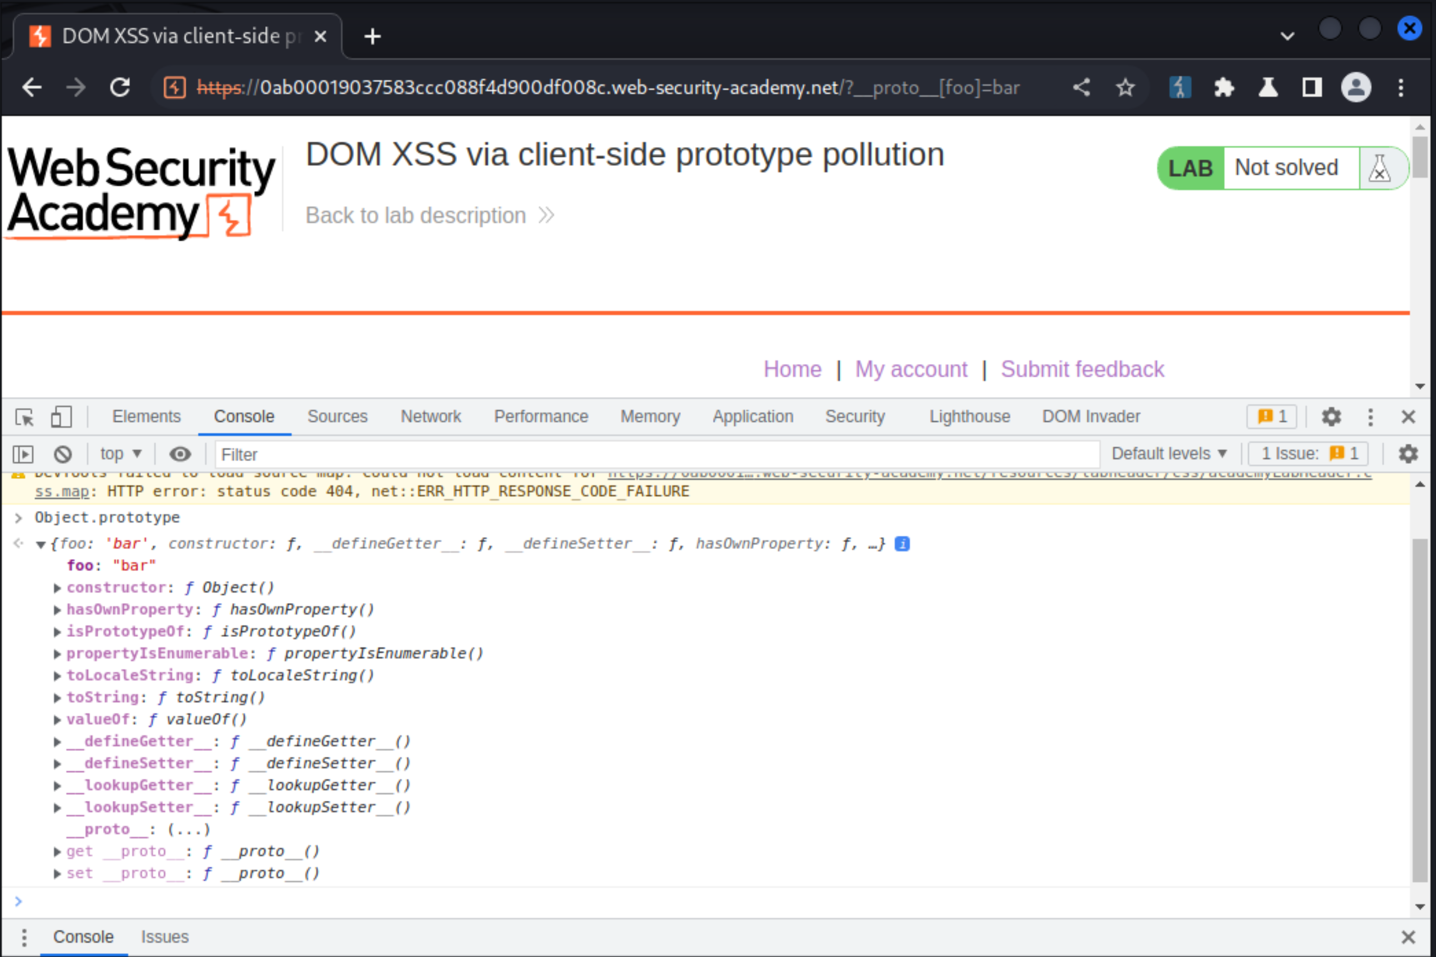Expand the hasOwnProperty function entry
The width and height of the screenshot is (1436, 957).
[x=57, y=610]
